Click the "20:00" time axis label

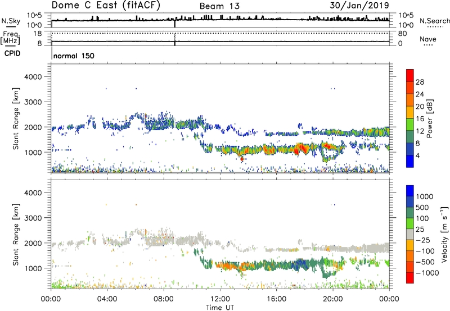pos(333,299)
